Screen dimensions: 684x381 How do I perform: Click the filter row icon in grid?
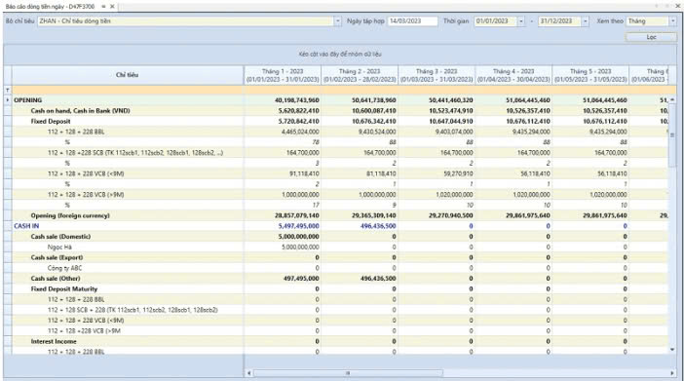8,91
